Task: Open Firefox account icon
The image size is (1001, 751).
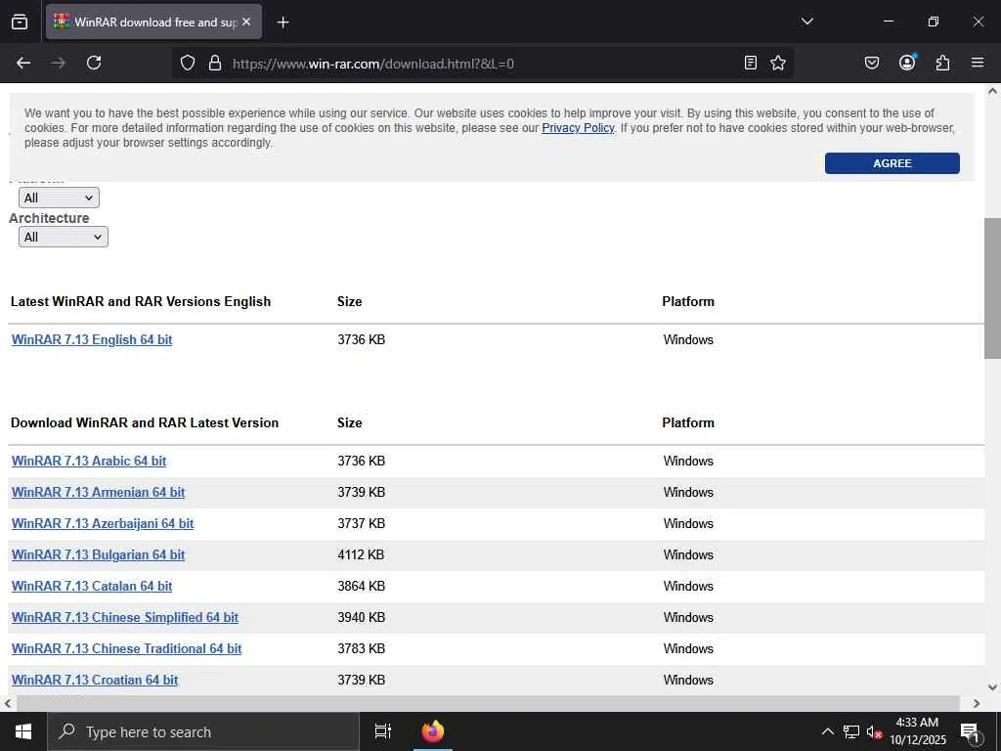Action: coord(907,63)
